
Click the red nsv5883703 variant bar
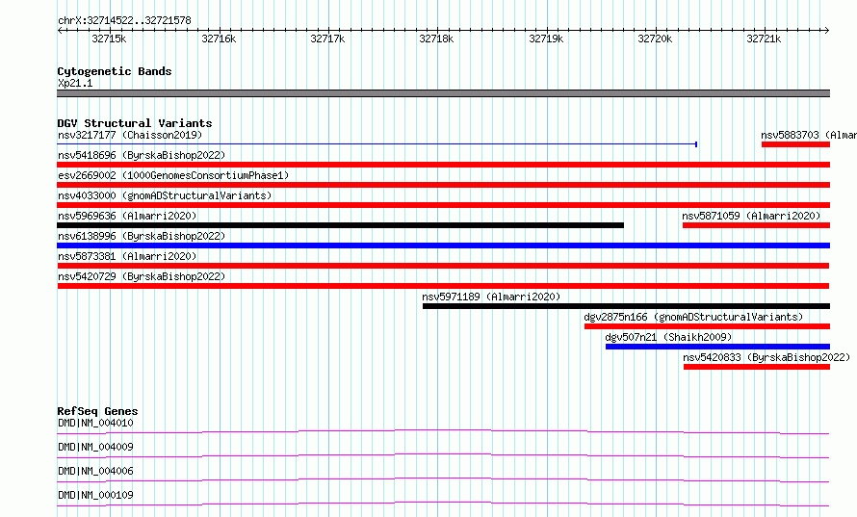[x=795, y=144]
